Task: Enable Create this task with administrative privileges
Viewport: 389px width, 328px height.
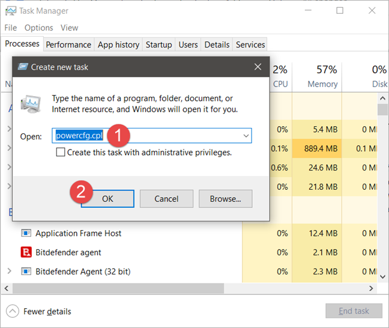Action: pos(61,153)
